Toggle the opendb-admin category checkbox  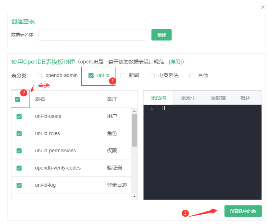pos(39,76)
